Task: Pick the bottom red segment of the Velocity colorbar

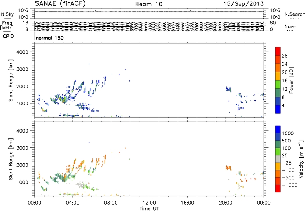Action: pyautogui.click(x=278, y=189)
